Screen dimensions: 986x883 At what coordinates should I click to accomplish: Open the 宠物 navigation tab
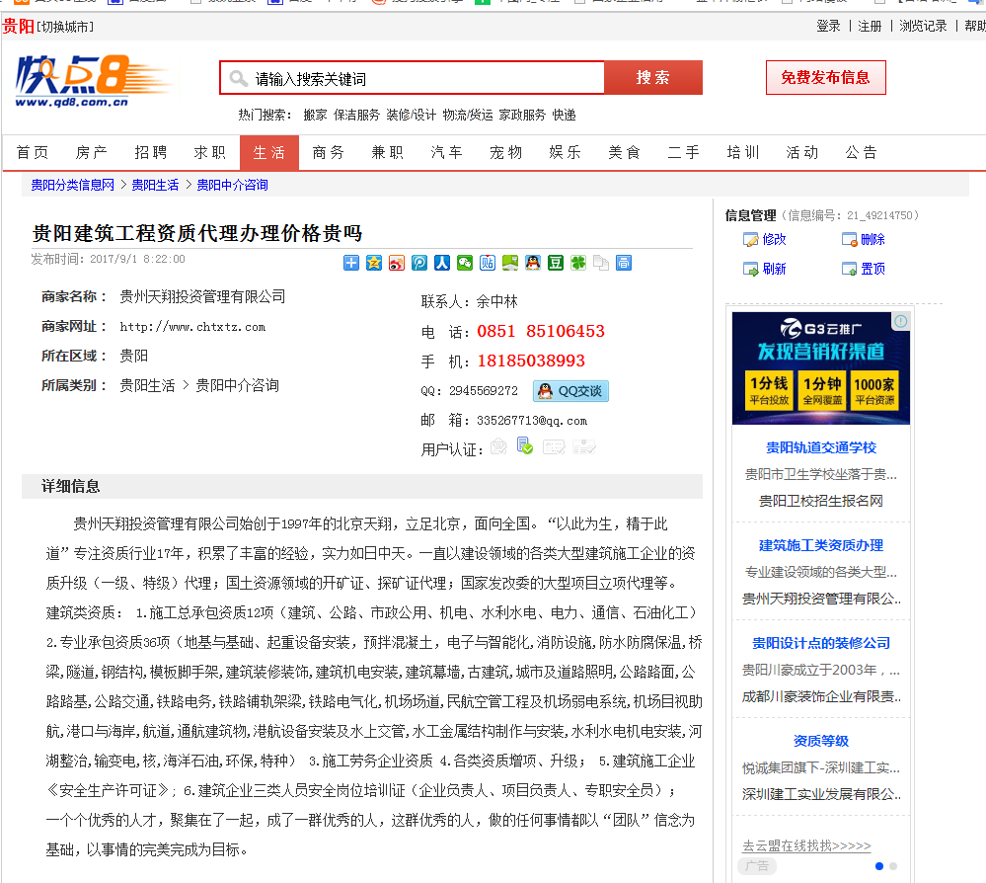point(505,152)
